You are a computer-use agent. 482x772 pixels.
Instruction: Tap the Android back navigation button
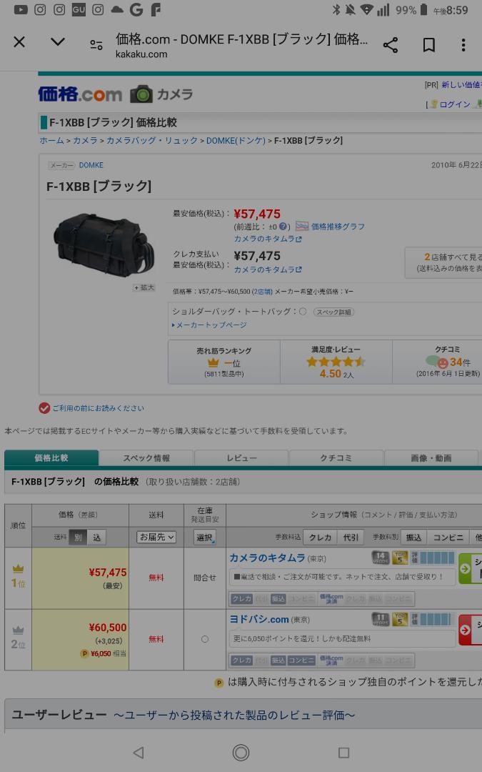coord(139,752)
